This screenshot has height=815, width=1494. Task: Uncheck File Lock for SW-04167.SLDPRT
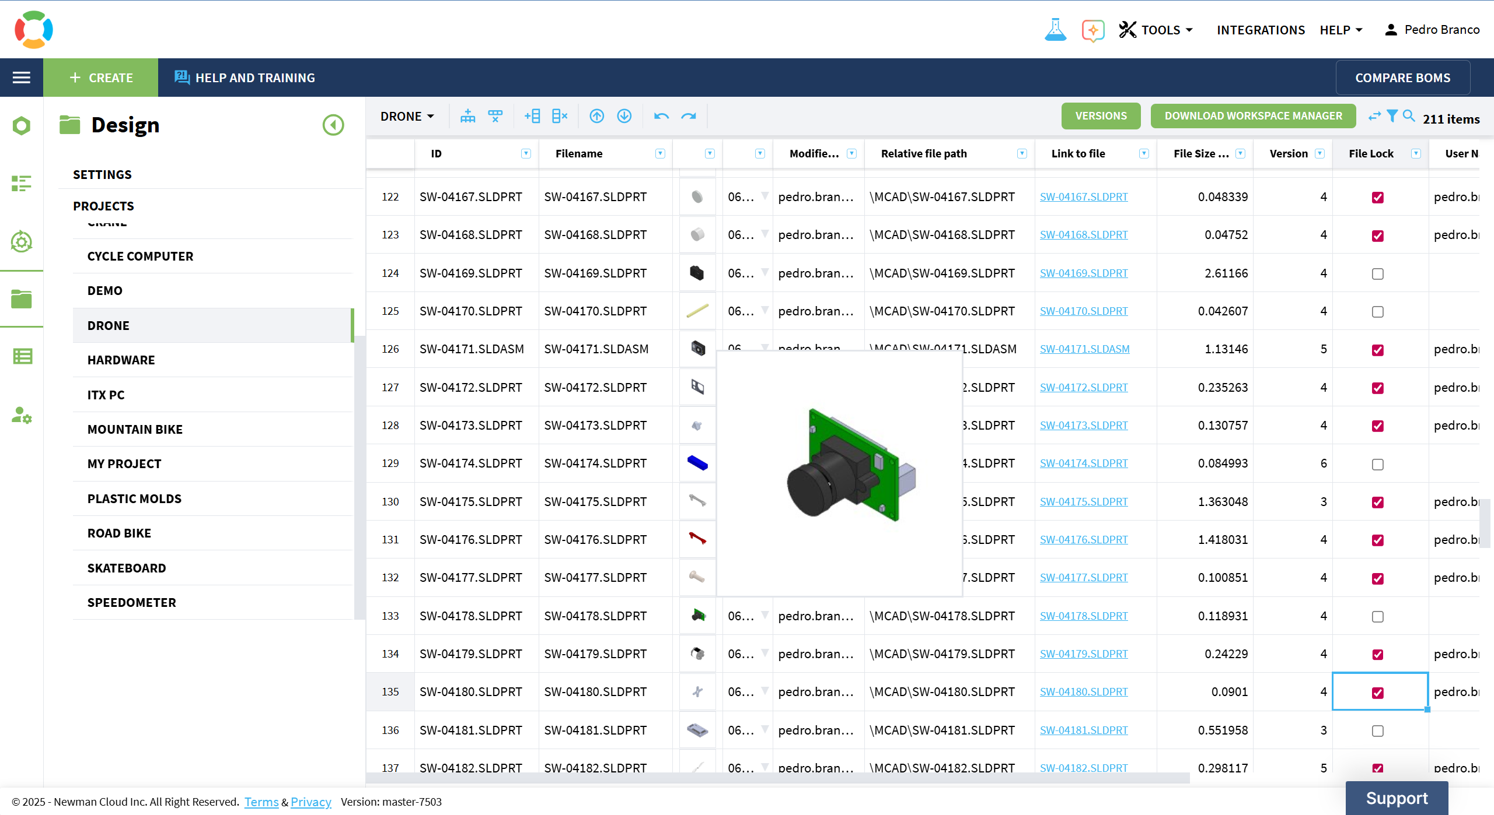pos(1377,198)
